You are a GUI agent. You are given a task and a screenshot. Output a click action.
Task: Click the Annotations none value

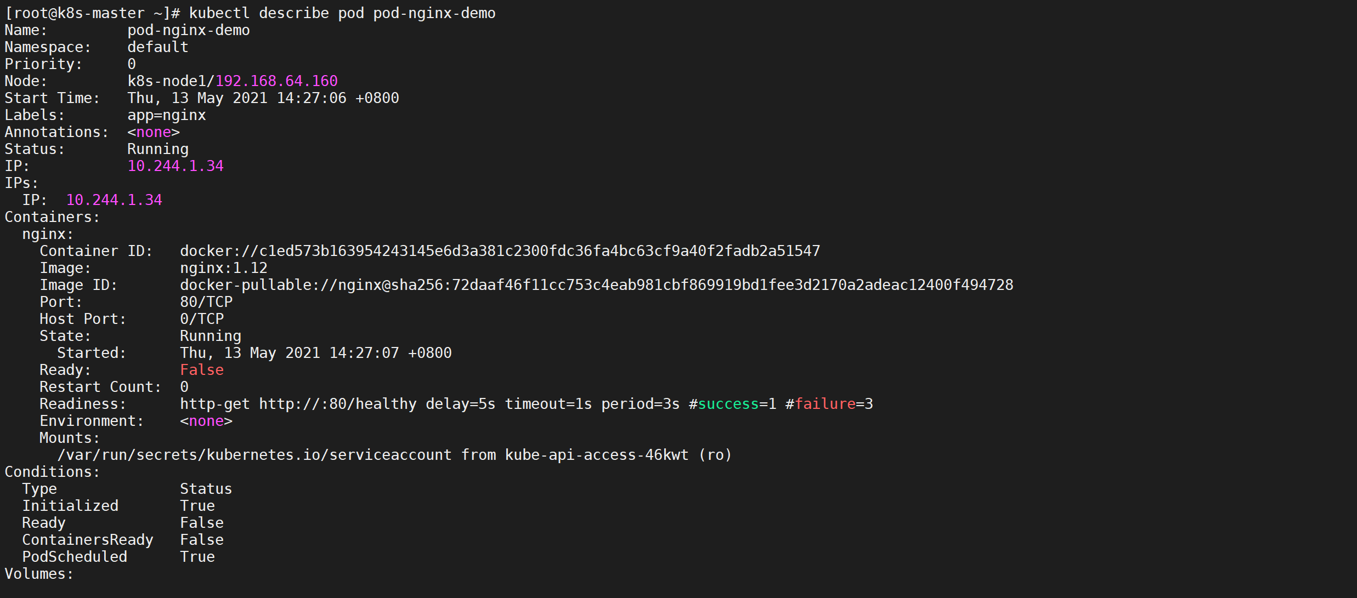[154, 132]
